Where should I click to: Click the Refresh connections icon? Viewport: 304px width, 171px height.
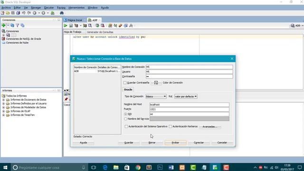pyautogui.click(x=12, y=25)
